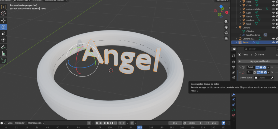Select the Select Box tool
Screen dimensions: 278x129
tap(3, 7)
